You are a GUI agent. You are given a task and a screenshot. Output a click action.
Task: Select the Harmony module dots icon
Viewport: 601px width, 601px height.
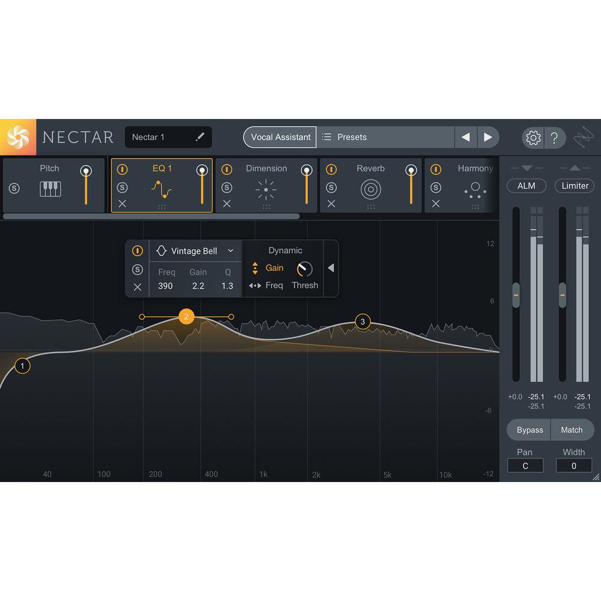[x=475, y=189]
